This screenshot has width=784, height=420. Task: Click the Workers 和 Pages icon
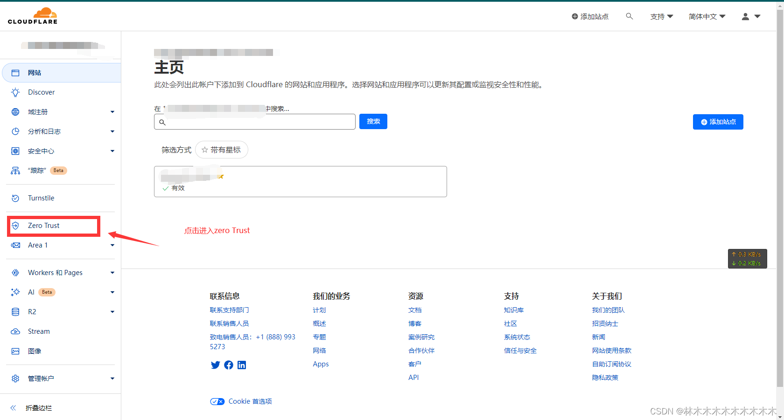15,273
